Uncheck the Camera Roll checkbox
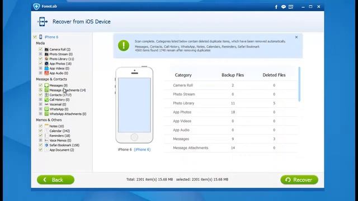This screenshot has width=358, height=201. coord(41,49)
